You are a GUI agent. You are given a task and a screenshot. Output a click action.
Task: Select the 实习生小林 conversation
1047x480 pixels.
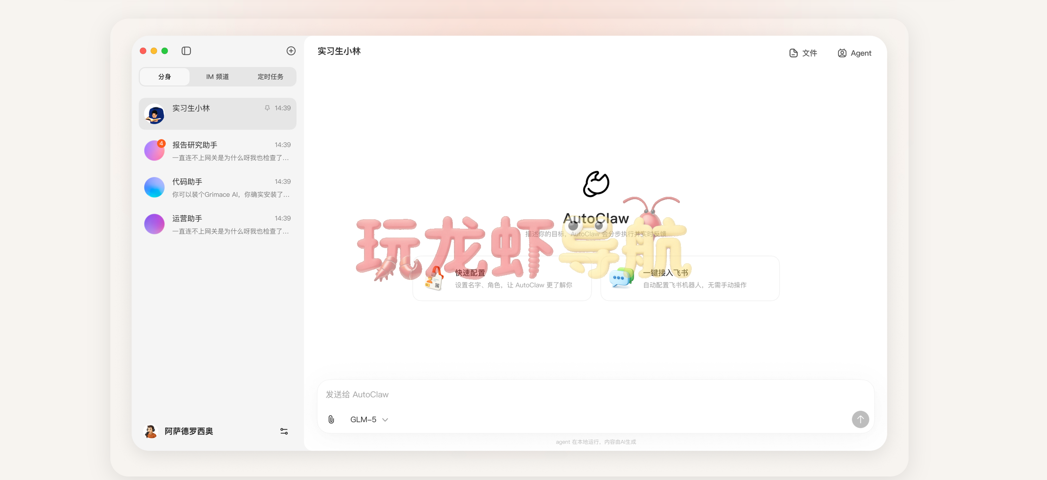(x=217, y=114)
